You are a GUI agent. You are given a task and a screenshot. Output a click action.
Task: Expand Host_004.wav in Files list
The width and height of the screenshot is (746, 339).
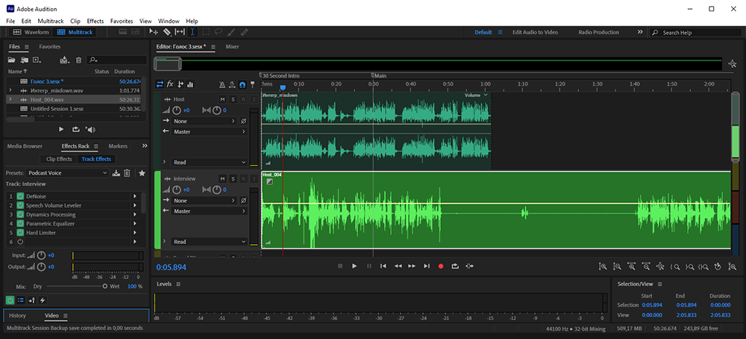tap(10, 99)
